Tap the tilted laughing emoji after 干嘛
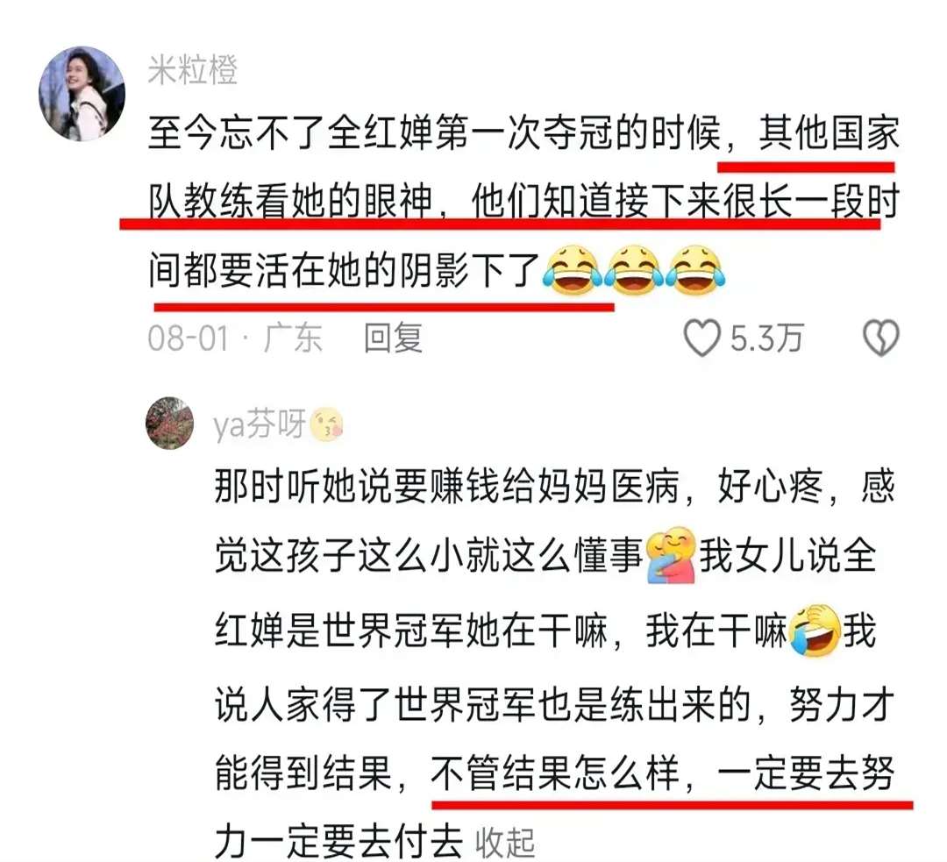This screenshot has height=862, width=947. click(815, 630)
